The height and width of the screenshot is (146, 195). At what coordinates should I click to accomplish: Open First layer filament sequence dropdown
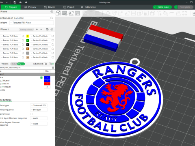pos(39,118)
